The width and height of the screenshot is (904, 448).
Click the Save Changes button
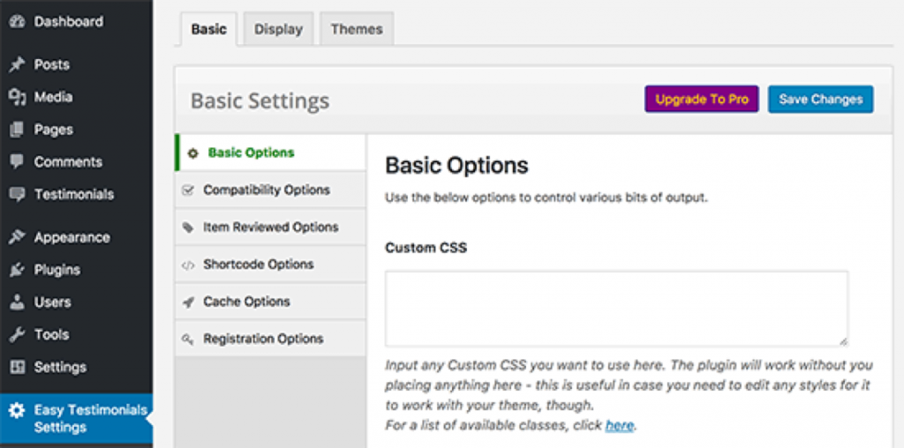point(821,99)
